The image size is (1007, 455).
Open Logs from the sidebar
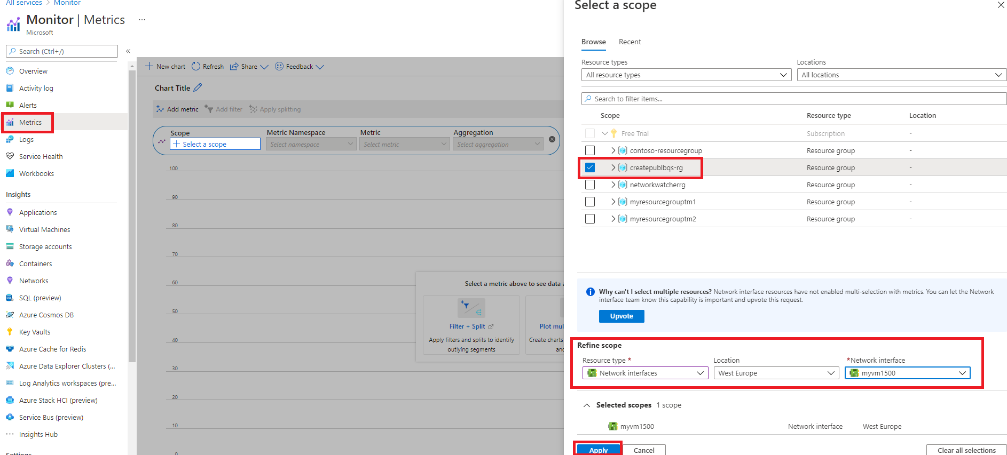coord(26,139)
